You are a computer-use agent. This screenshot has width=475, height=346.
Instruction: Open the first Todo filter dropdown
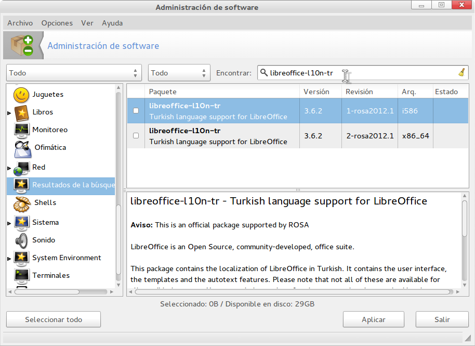click(74, 73)
